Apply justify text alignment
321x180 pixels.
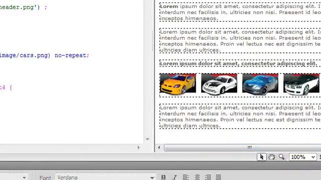[x=219, y=177]
